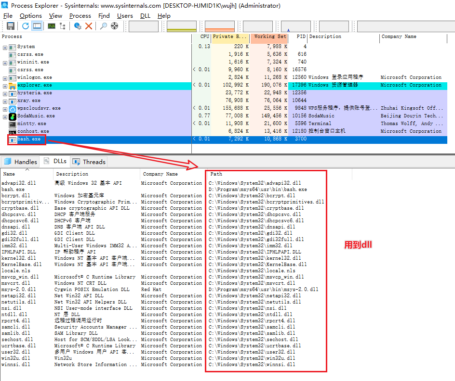
Task: Sort by upper Company Name column header
Action: click(413, 37)
